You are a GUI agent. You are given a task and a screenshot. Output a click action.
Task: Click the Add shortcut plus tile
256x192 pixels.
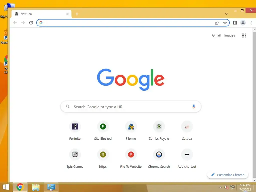pyautogui.click(x=187, y=158)
